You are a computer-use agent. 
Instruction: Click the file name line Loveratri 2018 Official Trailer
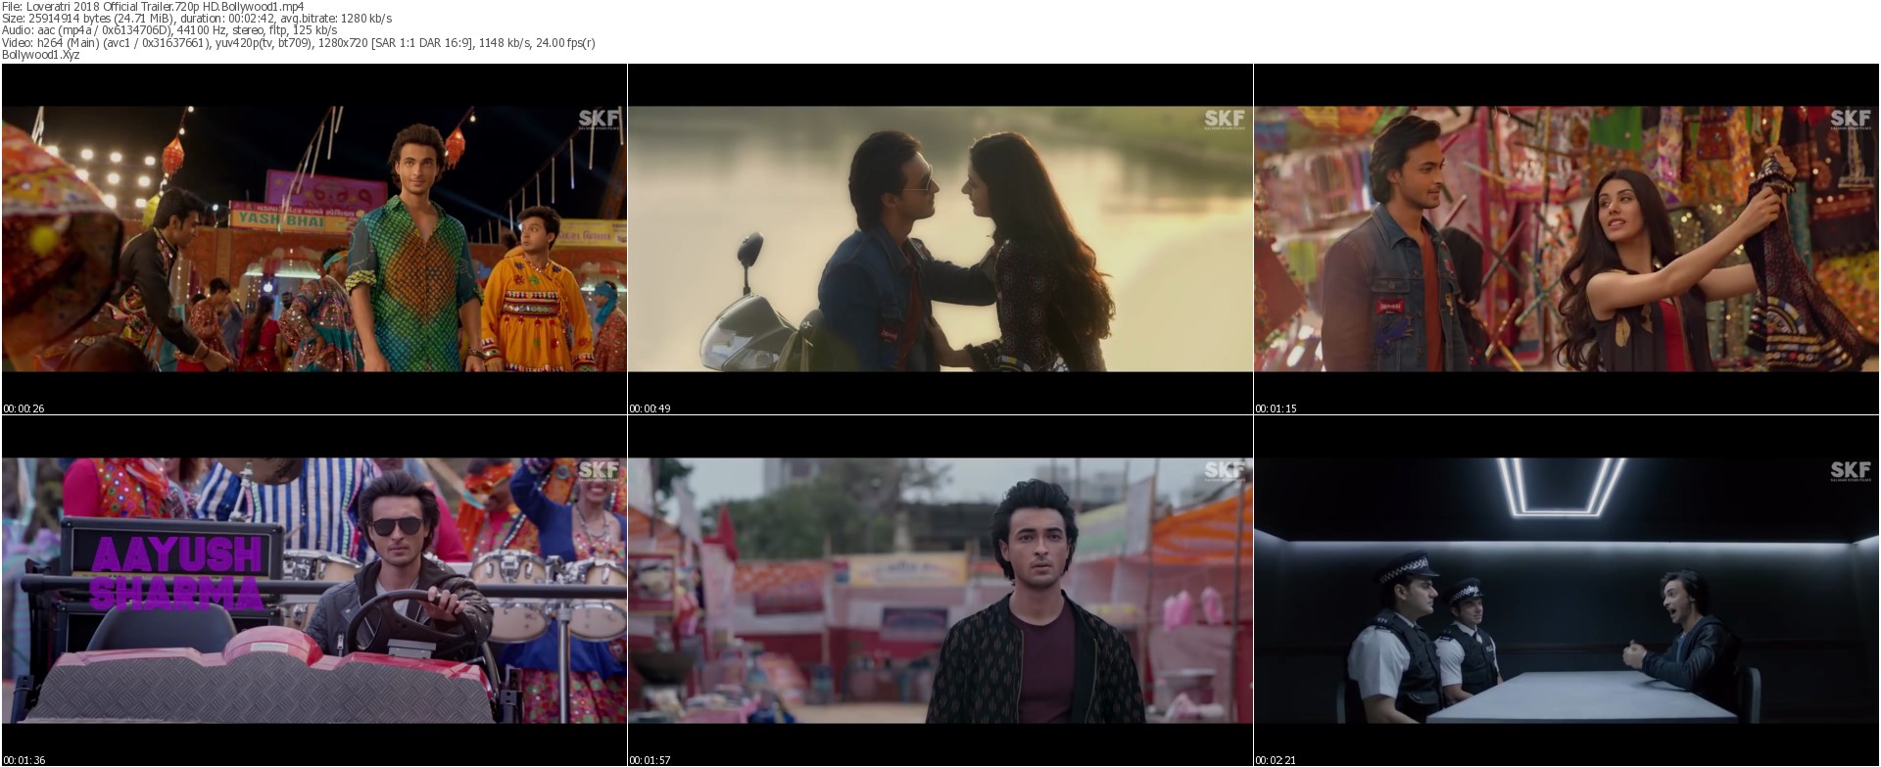[x=153, y=6]
